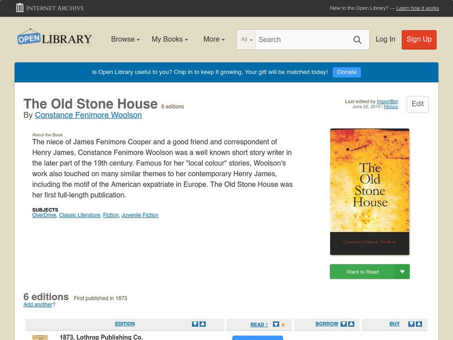Viewport: 453px width, 340px height.
Task: Open the My Books menu
Action: pyautogui.click(x=170, y=39)
